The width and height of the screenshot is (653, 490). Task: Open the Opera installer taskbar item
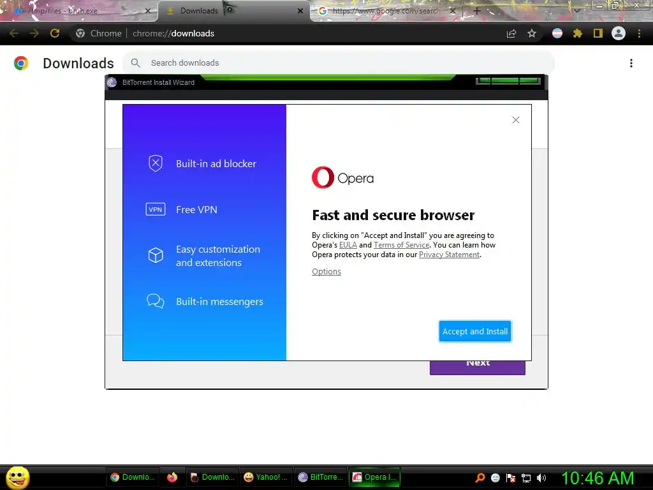pyautogui.click(x=374, y=477)
